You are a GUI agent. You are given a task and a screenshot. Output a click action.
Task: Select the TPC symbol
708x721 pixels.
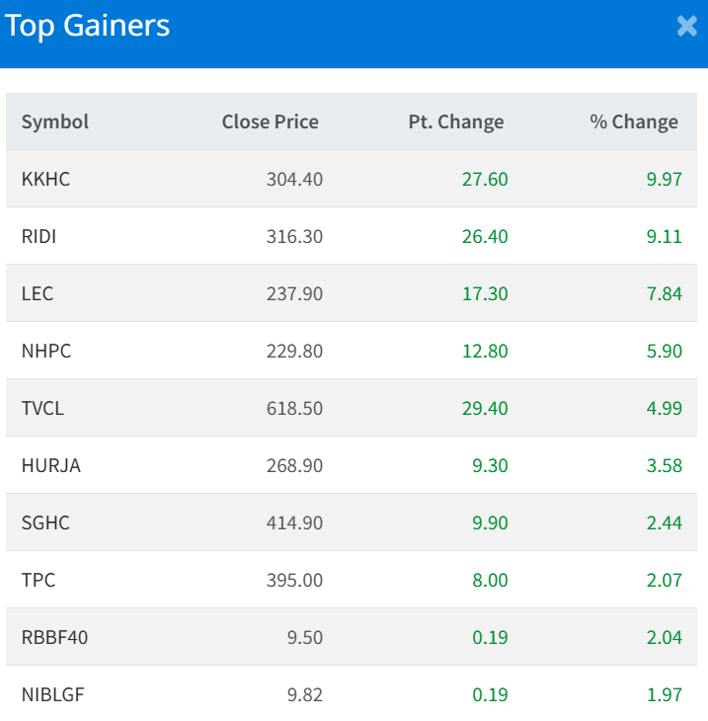(39, 580)
